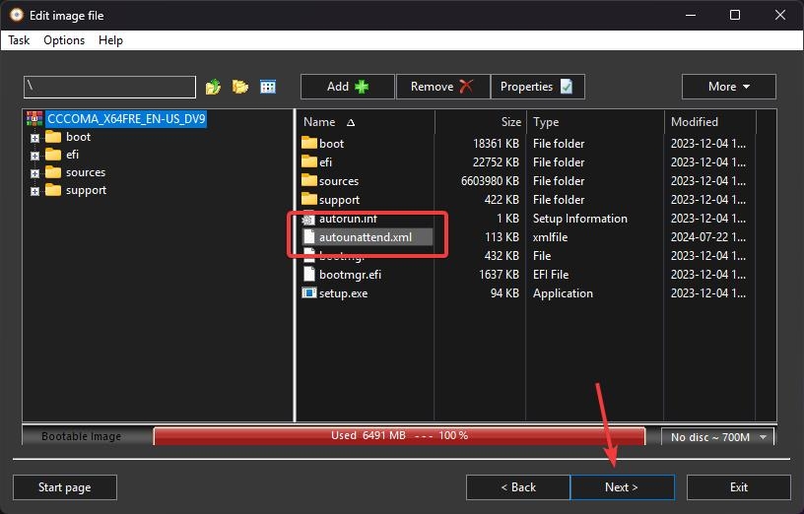Open the More dropdown menu
The height and width of the screenshot is (514, 804).
[729, 87]
